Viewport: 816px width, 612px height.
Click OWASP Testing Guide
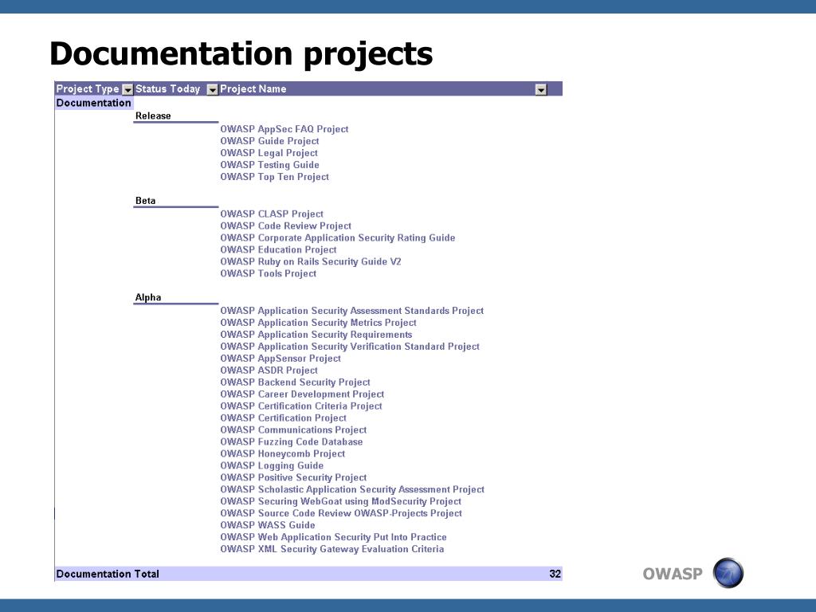point(269,165)
